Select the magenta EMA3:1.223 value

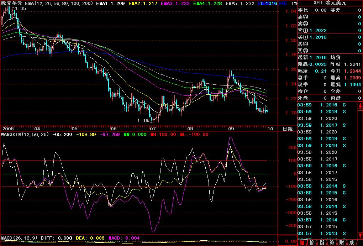(175, 4)
